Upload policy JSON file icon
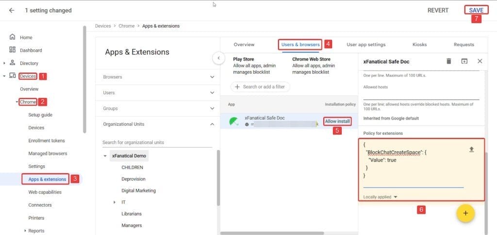 [x=471, y=149]
